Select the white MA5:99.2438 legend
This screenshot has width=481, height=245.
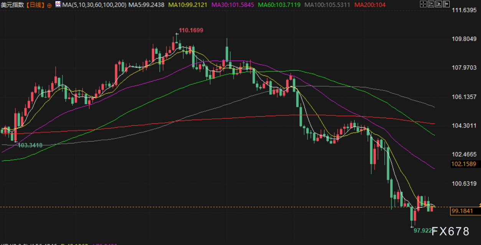[x=147, y=5]
